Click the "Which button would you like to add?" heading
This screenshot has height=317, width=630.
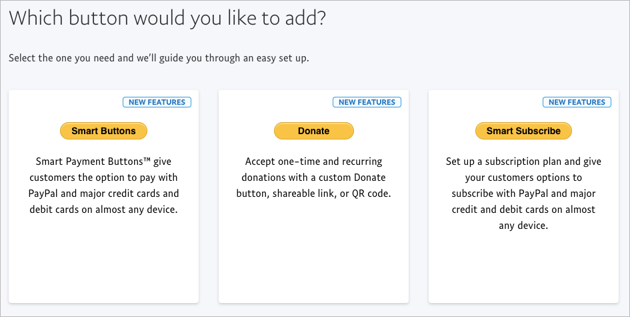pyautogui.click(x=167, y=18)
